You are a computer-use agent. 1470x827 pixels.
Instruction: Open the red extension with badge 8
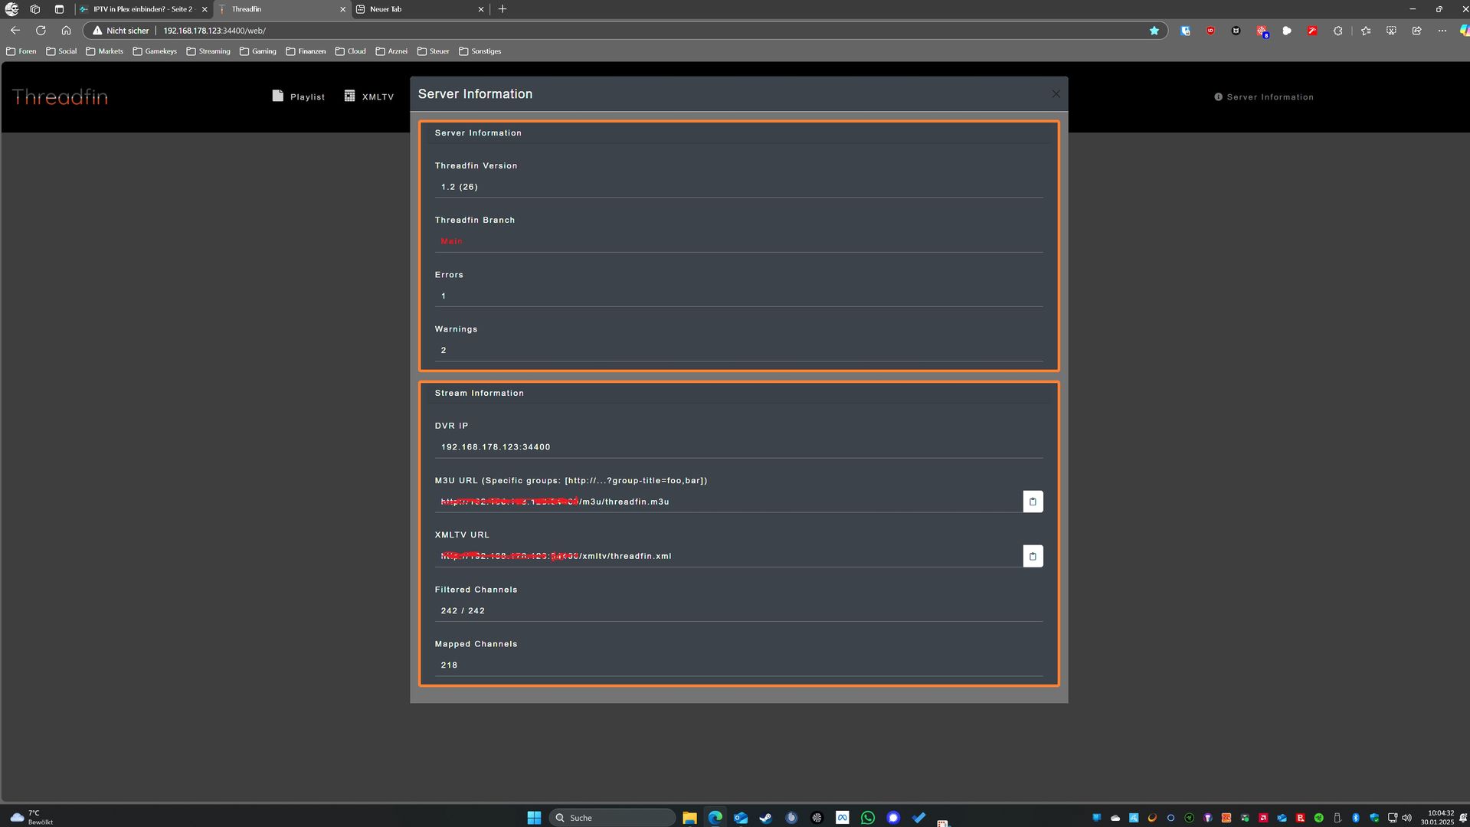pyautogui.click(x=1262, y=31)
